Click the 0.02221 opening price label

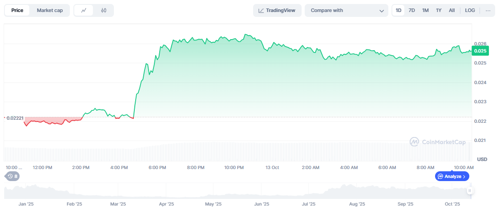point(15,118)
